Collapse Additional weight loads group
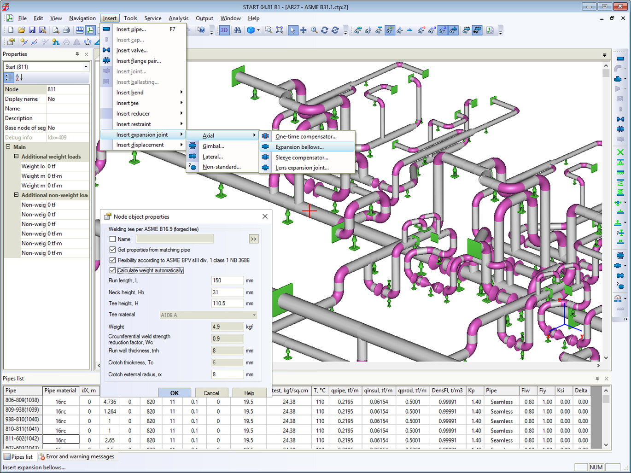The image size is (631, 473). point(16,157)
